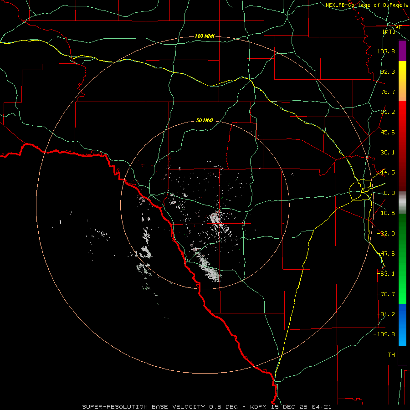The height and width of the screenshot is (410, 410).
Task: Click the -94.2 velocity scale value
Action: click(386, 314)
